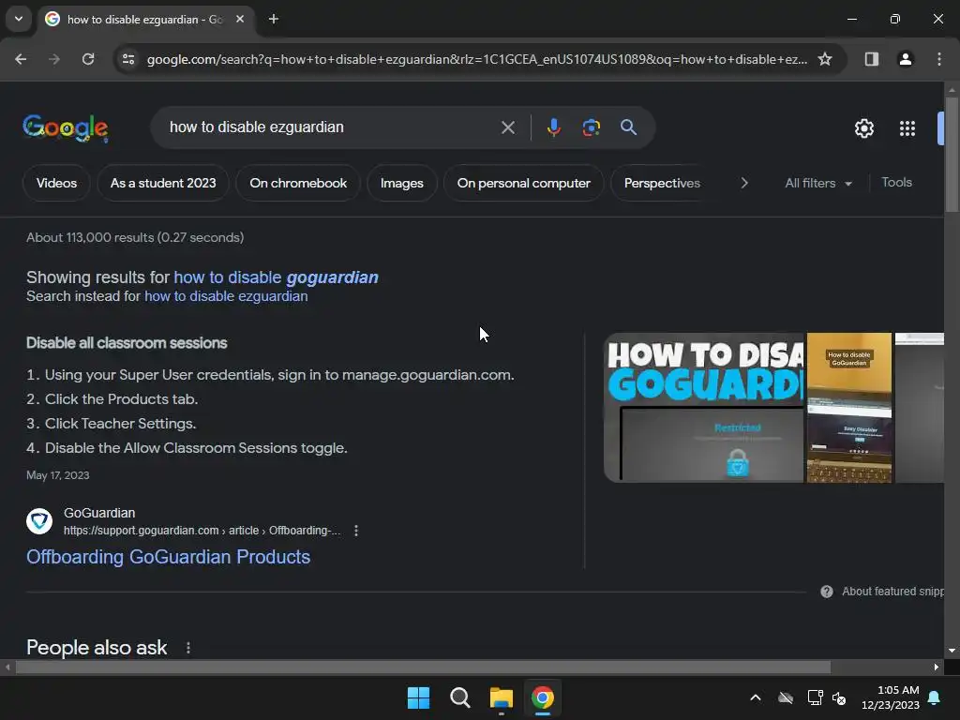Click the Chrome forward arrow
Viewport: 960px width, 720px height.
(x=54, y=59)
